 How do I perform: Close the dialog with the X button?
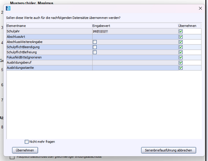[200, 8]
